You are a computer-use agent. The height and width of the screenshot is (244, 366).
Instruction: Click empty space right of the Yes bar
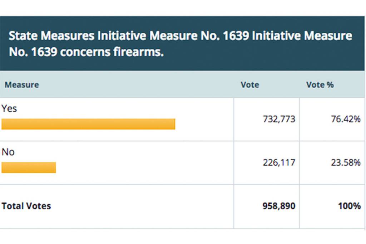tap(204, 124)
